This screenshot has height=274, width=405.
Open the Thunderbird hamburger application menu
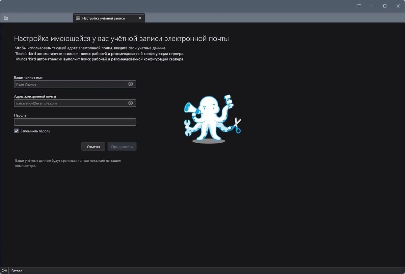point(359,6)
